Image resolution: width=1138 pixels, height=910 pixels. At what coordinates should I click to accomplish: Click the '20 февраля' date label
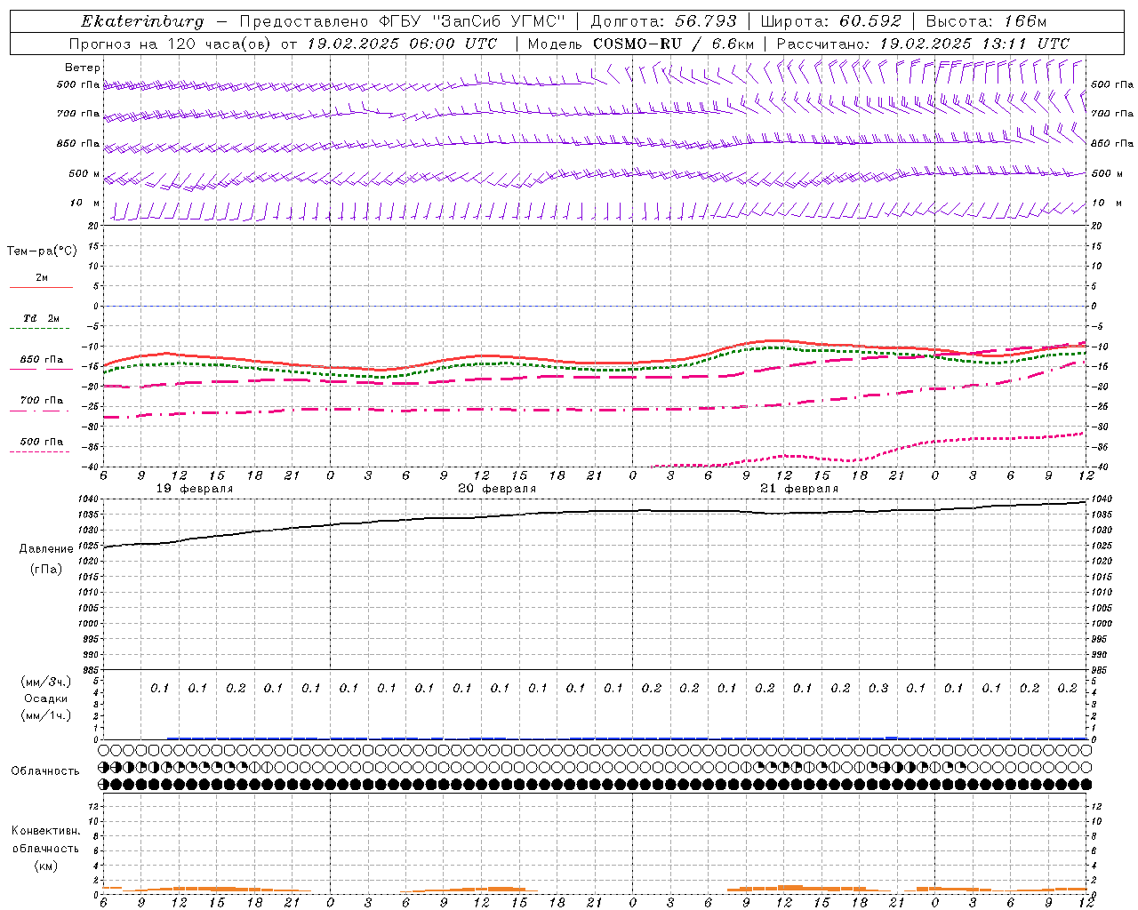pos(497,489)
